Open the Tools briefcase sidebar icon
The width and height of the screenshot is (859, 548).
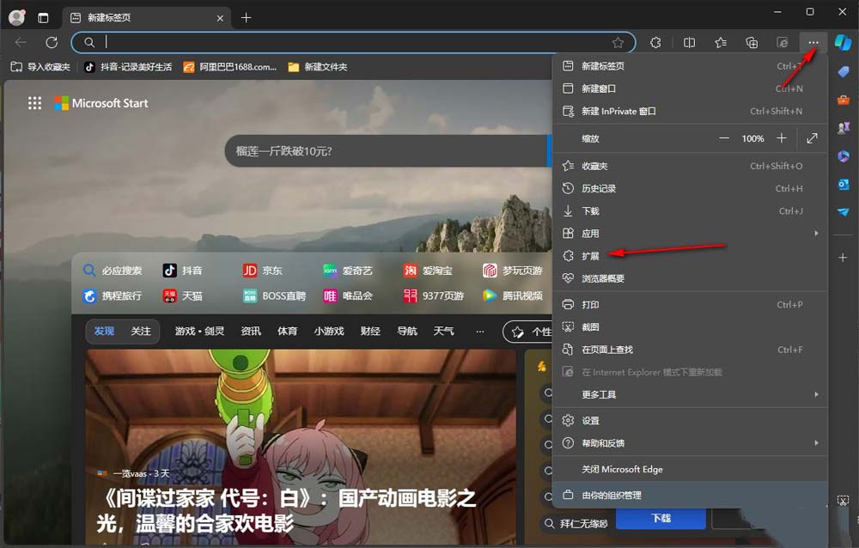pyautogui.click(x=844, y=100)
